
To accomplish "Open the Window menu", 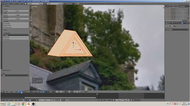I will click(17, 4).
